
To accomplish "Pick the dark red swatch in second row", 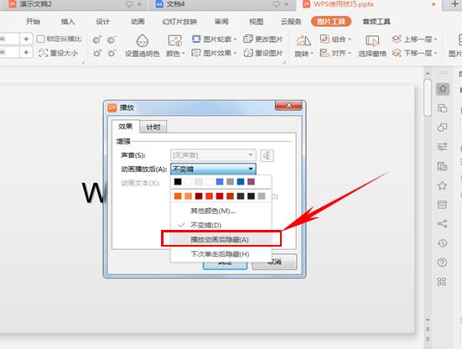I will (199, 196).
